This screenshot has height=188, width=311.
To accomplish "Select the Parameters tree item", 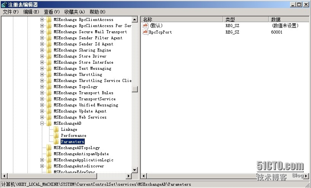I will (x=73, y=142).
